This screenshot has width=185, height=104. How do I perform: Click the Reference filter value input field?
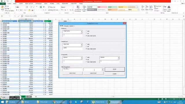pyautogui.click(x=73, y=35)
